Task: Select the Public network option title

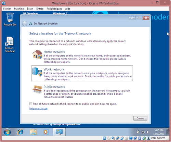Action: tap(54, 87)
